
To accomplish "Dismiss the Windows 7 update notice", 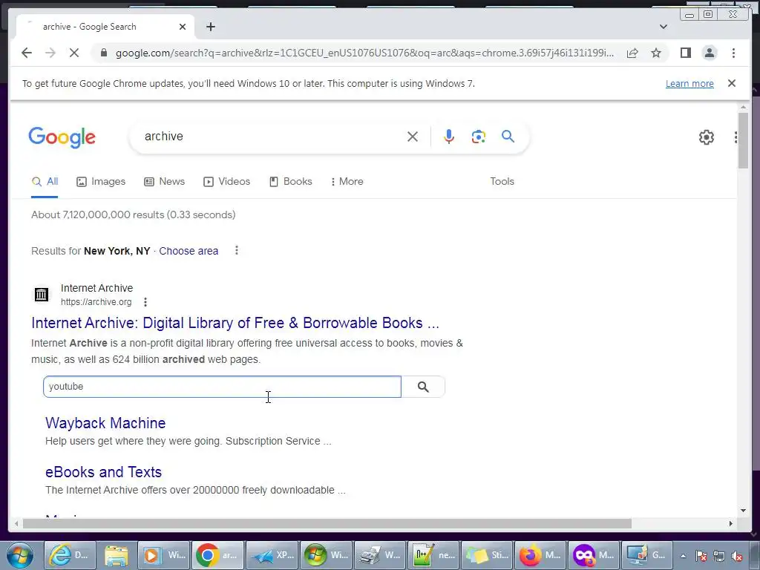I will [x=732, y=83].
